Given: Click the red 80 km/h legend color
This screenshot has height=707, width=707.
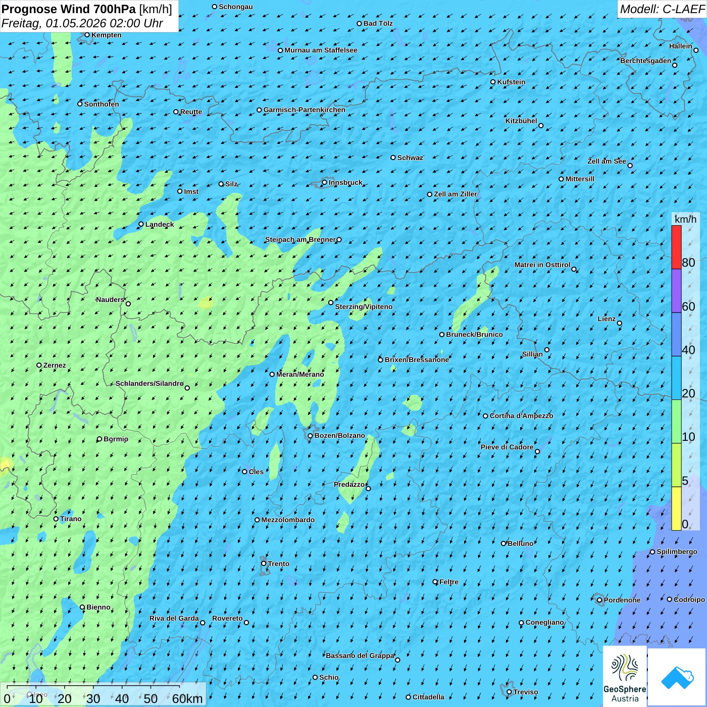Looking at the screenshot, I should 676,247.
